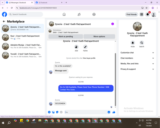Click the 'Hi, is this available?' message
This screenshot has width=160, height=128.
click(x=63, y=66)
